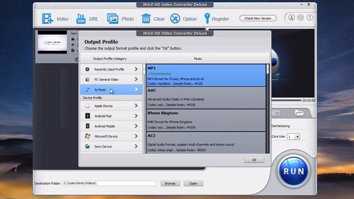This screenshot has width=354, height=199.
Task: Click the Open destination folder button
Action: coord(193,184)
